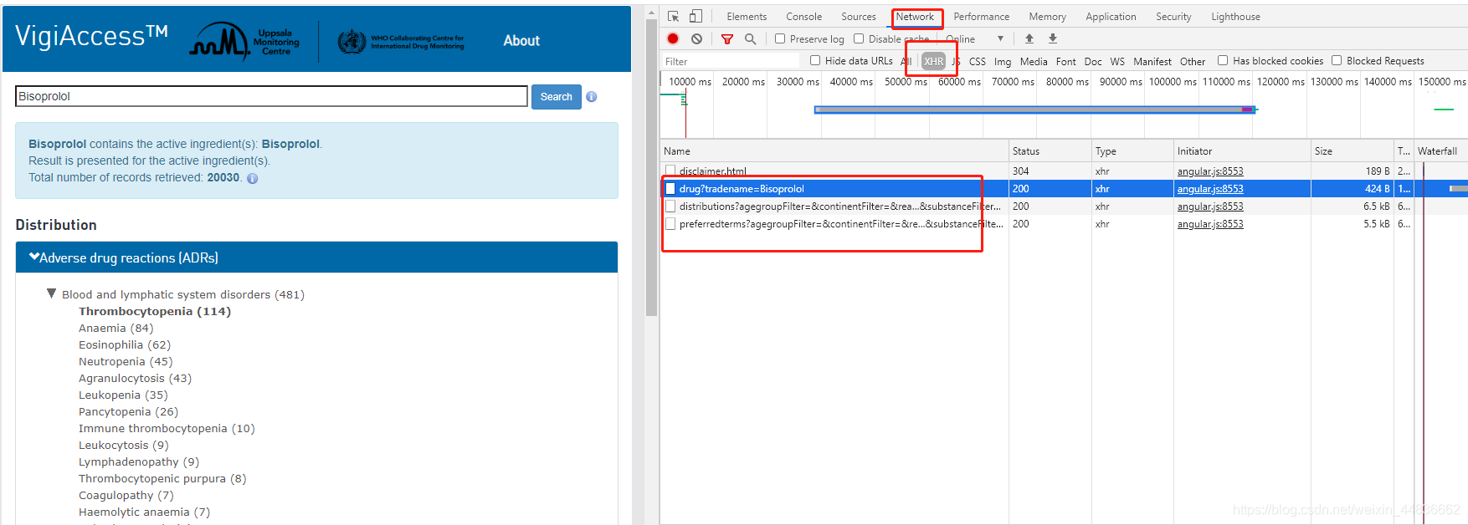Select the distributions?agegroupFilter request row

(x=1064, y=206)
